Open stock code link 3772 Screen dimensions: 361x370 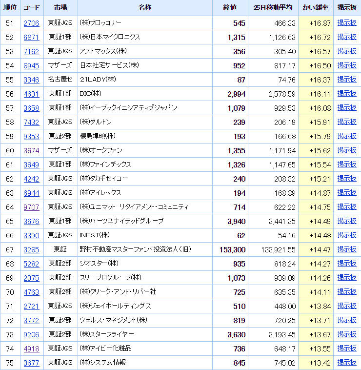[x=31, y=320]
